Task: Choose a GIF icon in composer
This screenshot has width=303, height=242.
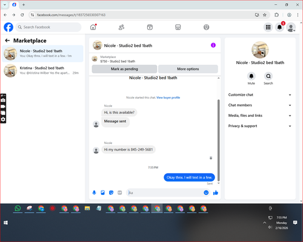Action: tap(120, 193)
